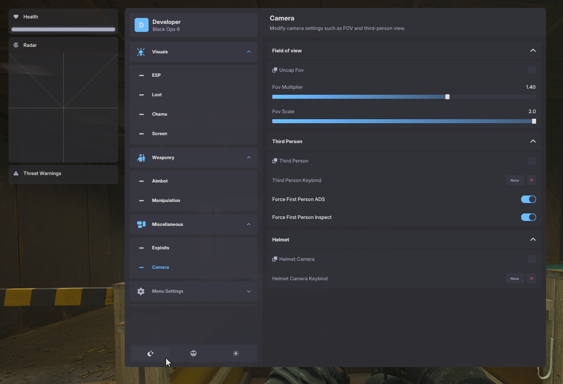
Task: Open the ESP menu item
Action: (x=157, y=75)
